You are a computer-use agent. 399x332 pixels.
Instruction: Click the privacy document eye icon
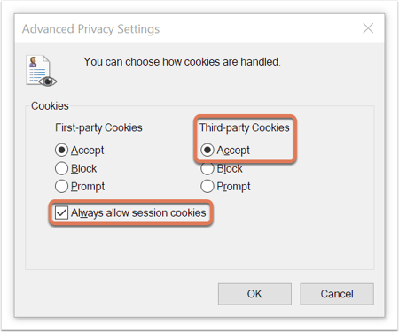(x=41, y=71)
